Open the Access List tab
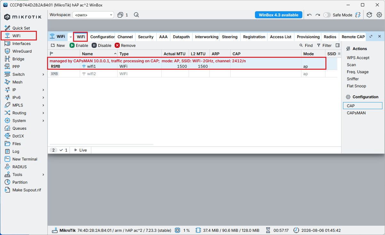The image size is (385, 235). (x=281, y=37)
